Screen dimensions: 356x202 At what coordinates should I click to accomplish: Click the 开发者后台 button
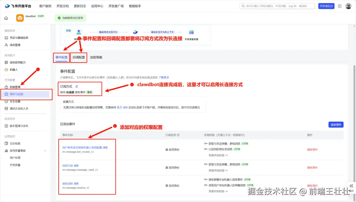pyautogui.click(x=326, y=6)
